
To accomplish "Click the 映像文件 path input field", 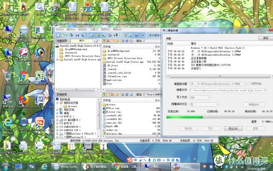I will pos(228,91).
